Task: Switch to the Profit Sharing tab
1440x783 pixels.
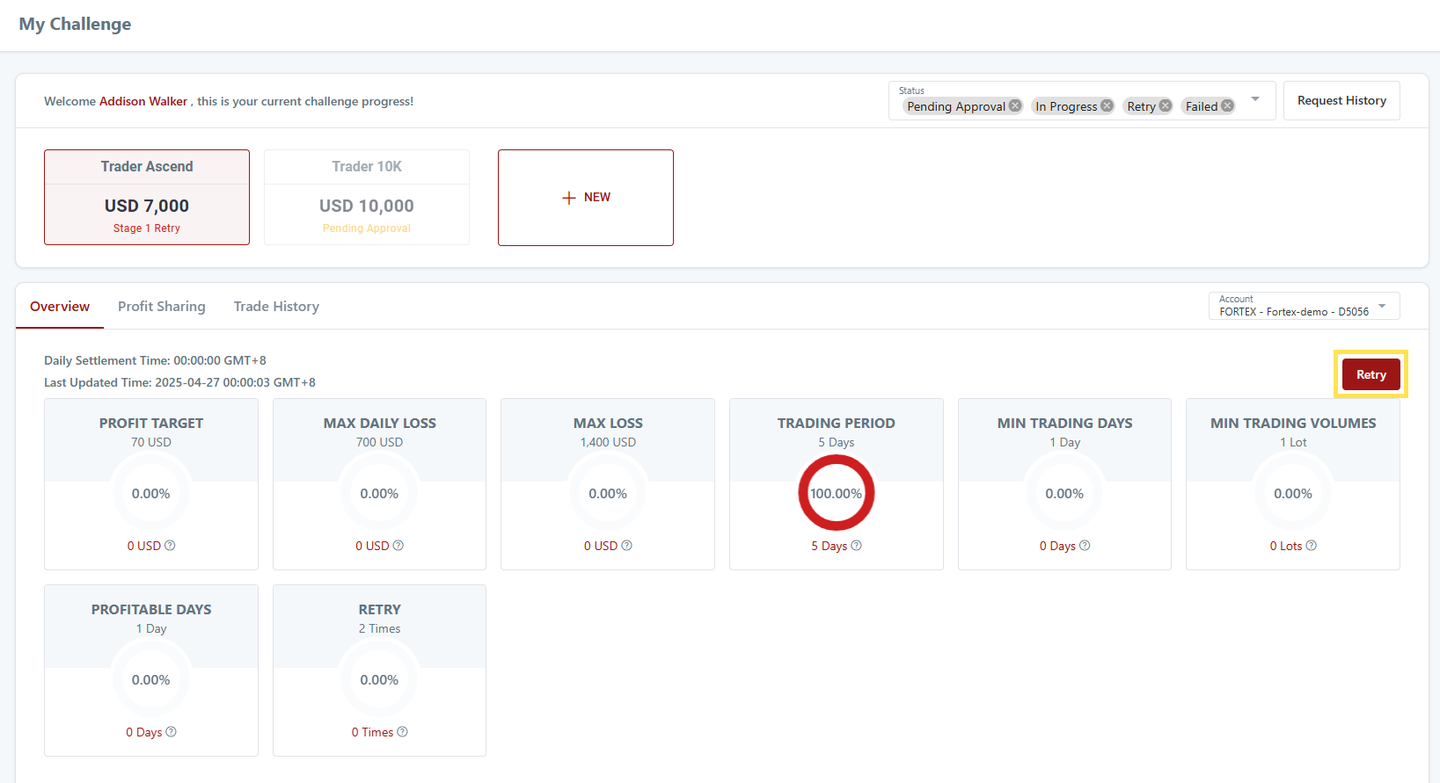Action: point(162,307)
